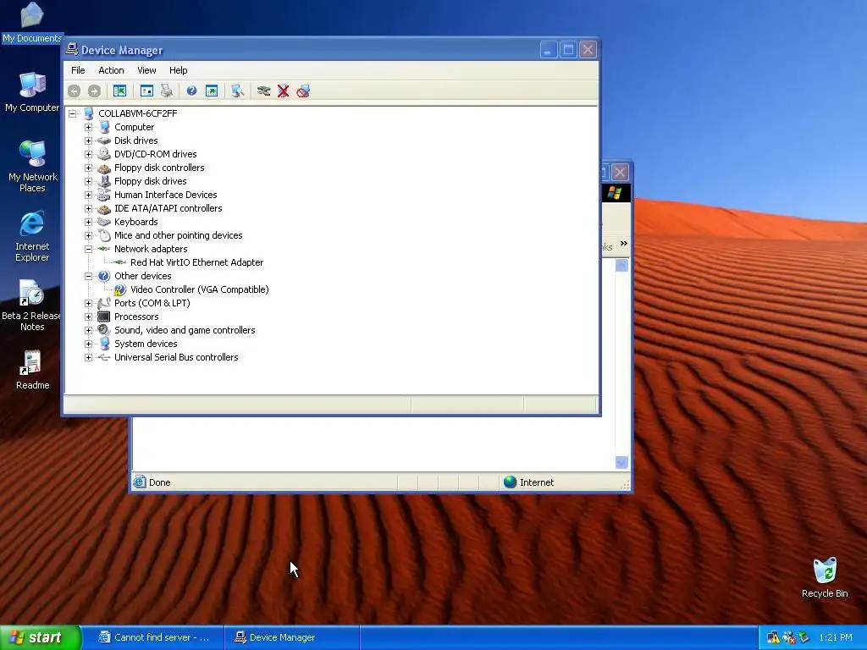Viewport: 867px width, 650px height.
Task: Open My Network Places desktop icon
Action: 32,167
